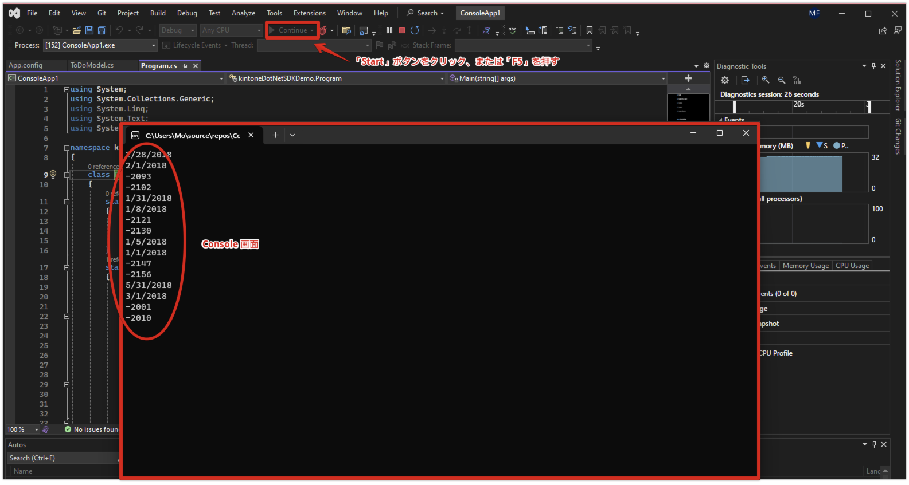Click the Hot Reload flame icon
The image size is (909, 485).
coord(323,30)
